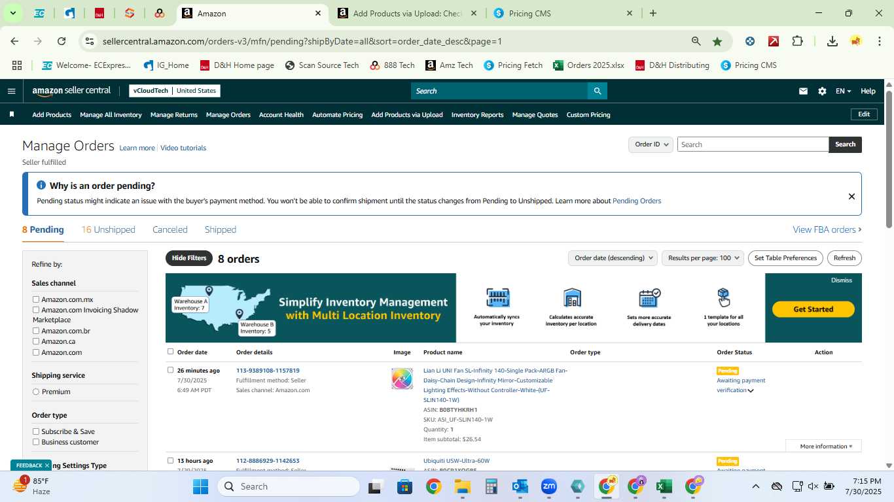Check the Amazon.com.br sales channel
This screenshot has height=502, width=894.
(36, 331)
